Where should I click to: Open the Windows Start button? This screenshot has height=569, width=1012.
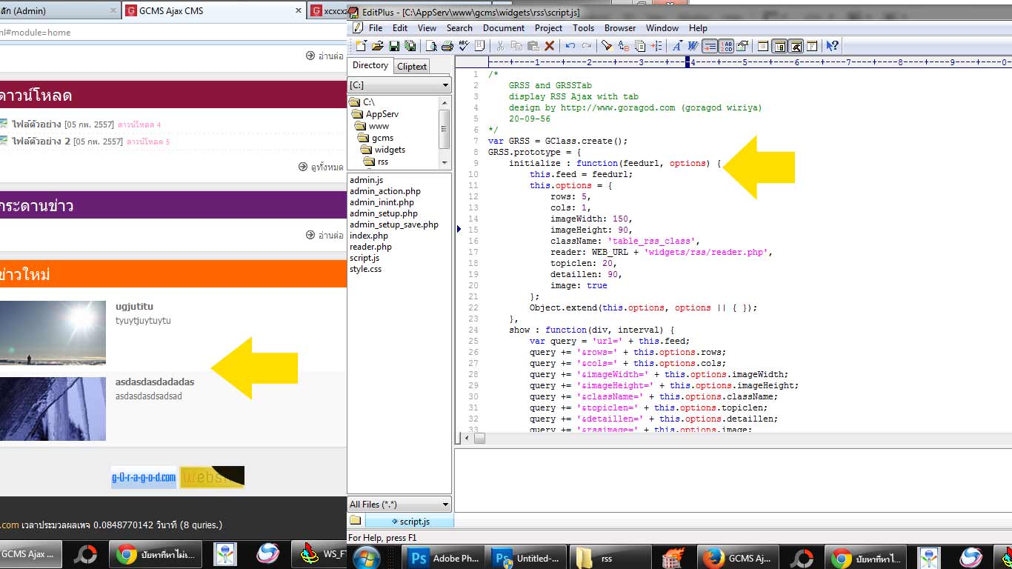[x=367, y=556]
